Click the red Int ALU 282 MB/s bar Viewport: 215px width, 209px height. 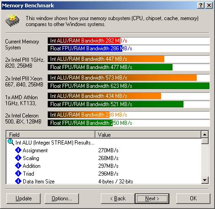[x=84, y=41]
